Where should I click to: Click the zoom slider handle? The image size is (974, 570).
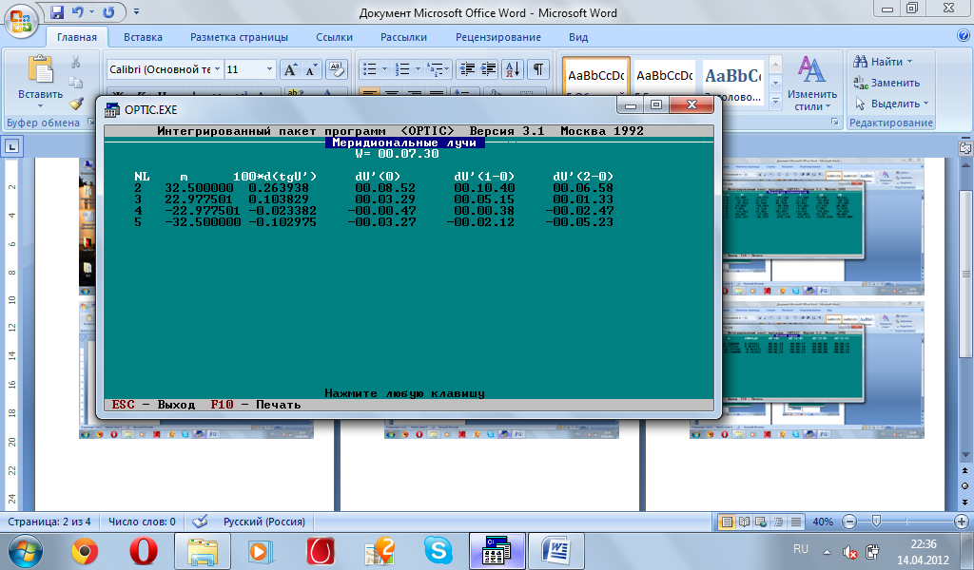[x=876, y=522]
